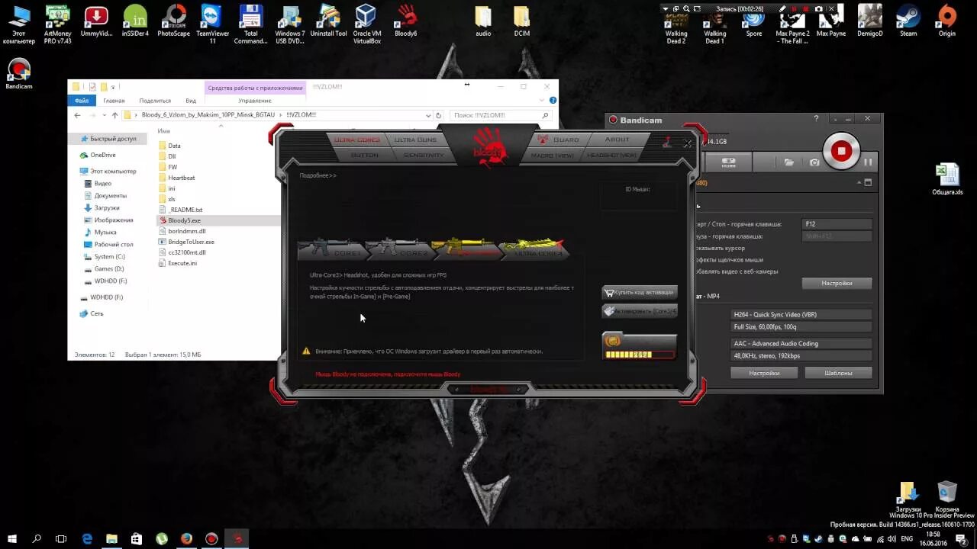Refresh the Explorer folder view
Screen dimensions: 977x549
tap(440, 115)
